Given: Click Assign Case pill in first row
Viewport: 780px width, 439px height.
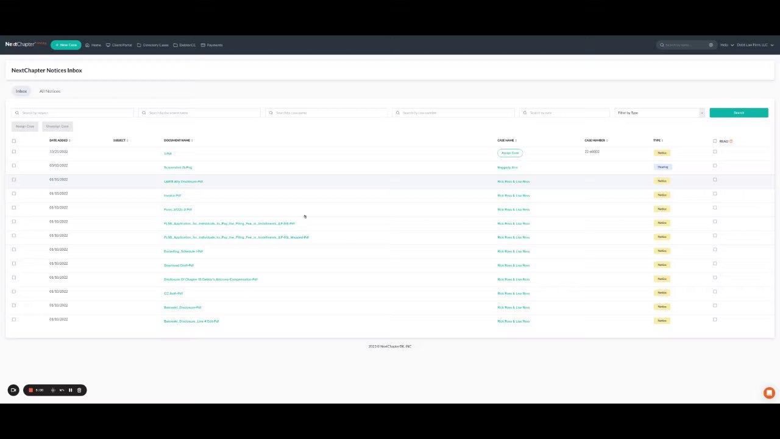Looking at the screenshot, I should click(x=510, y=153).
